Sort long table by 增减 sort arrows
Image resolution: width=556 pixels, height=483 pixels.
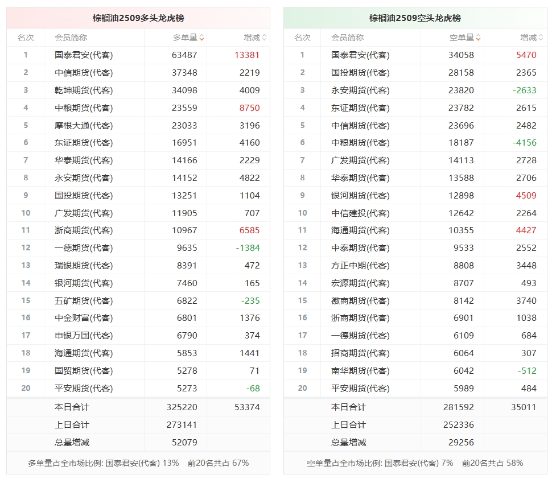(264, 38)
